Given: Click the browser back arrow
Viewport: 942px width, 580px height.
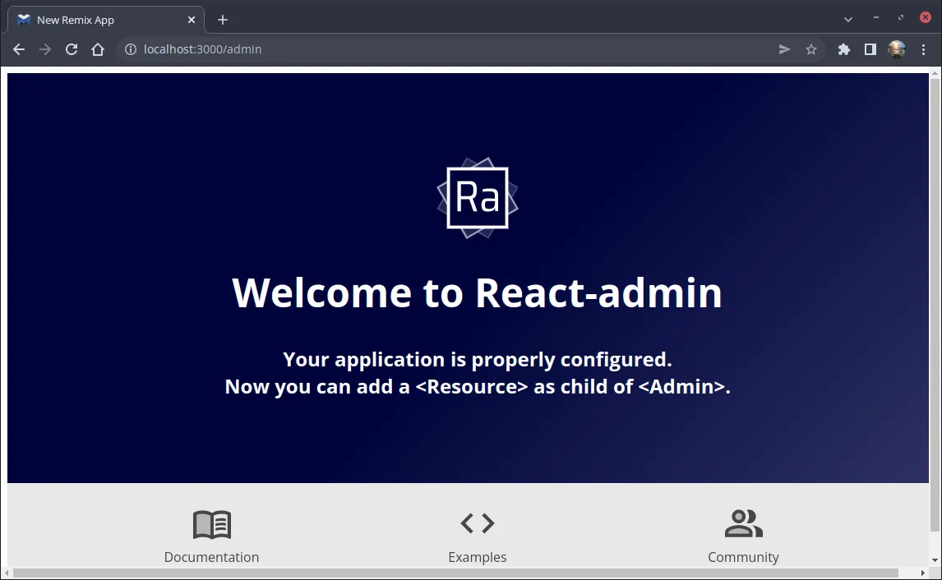Looking at the screenshot, I should tap(18, 49).
